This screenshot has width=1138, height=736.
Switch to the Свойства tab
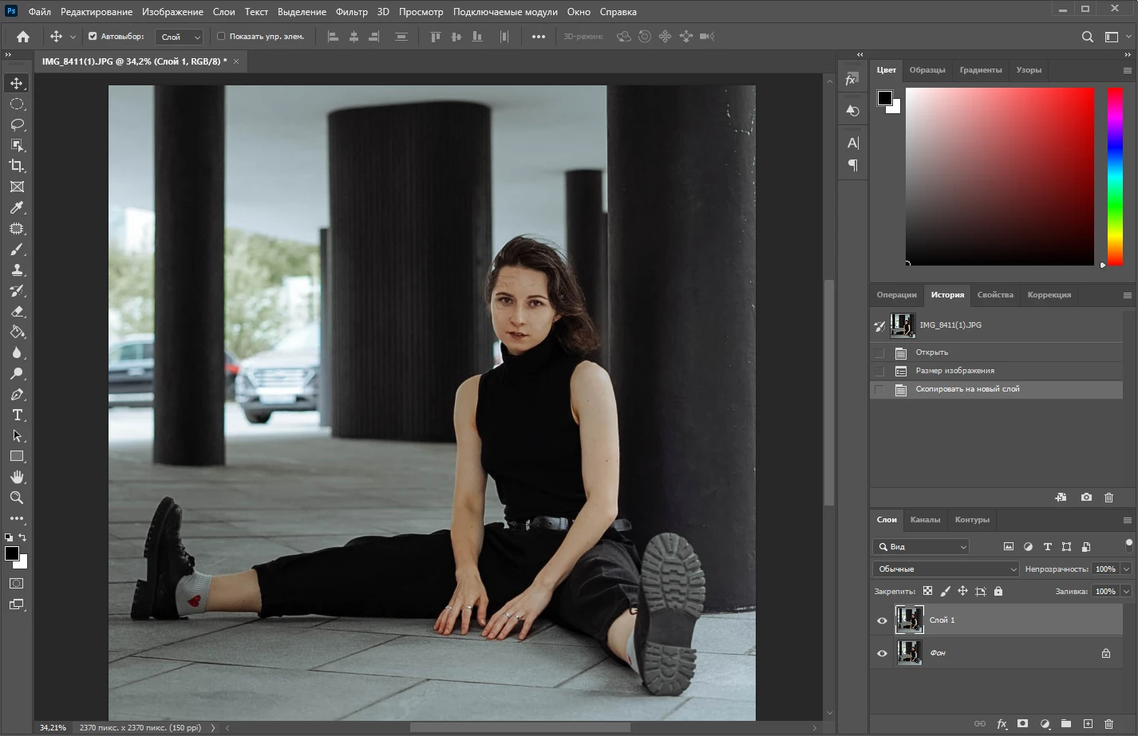(995, 295)
